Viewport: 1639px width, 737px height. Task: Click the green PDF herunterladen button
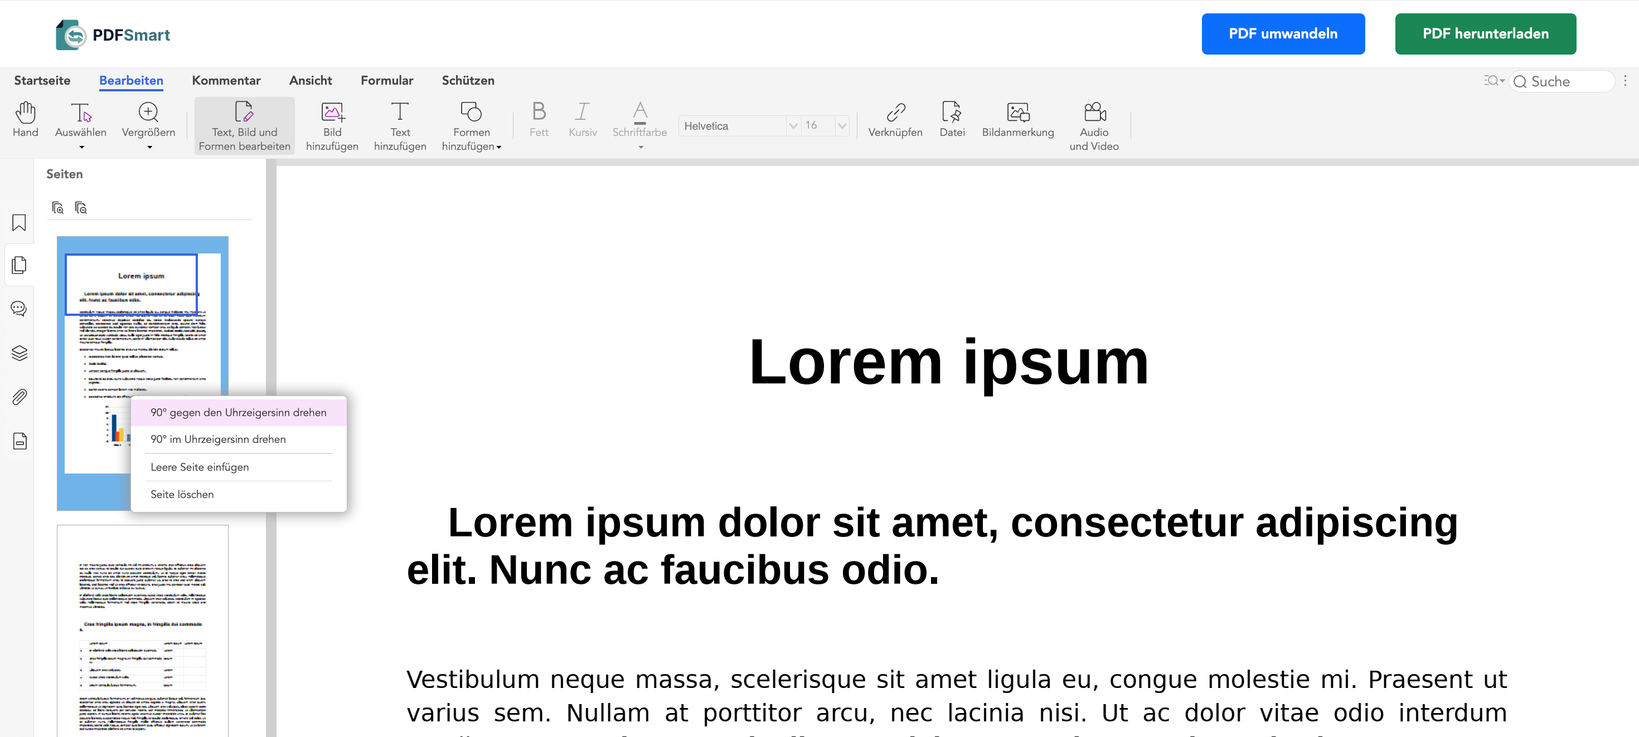point(1485,33)
